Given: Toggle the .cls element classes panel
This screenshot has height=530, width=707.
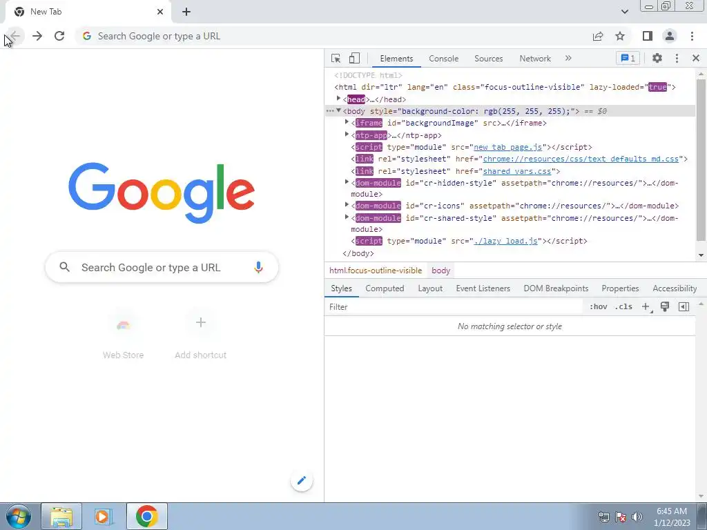Looking at the screenshot, I should pos(623,306).
